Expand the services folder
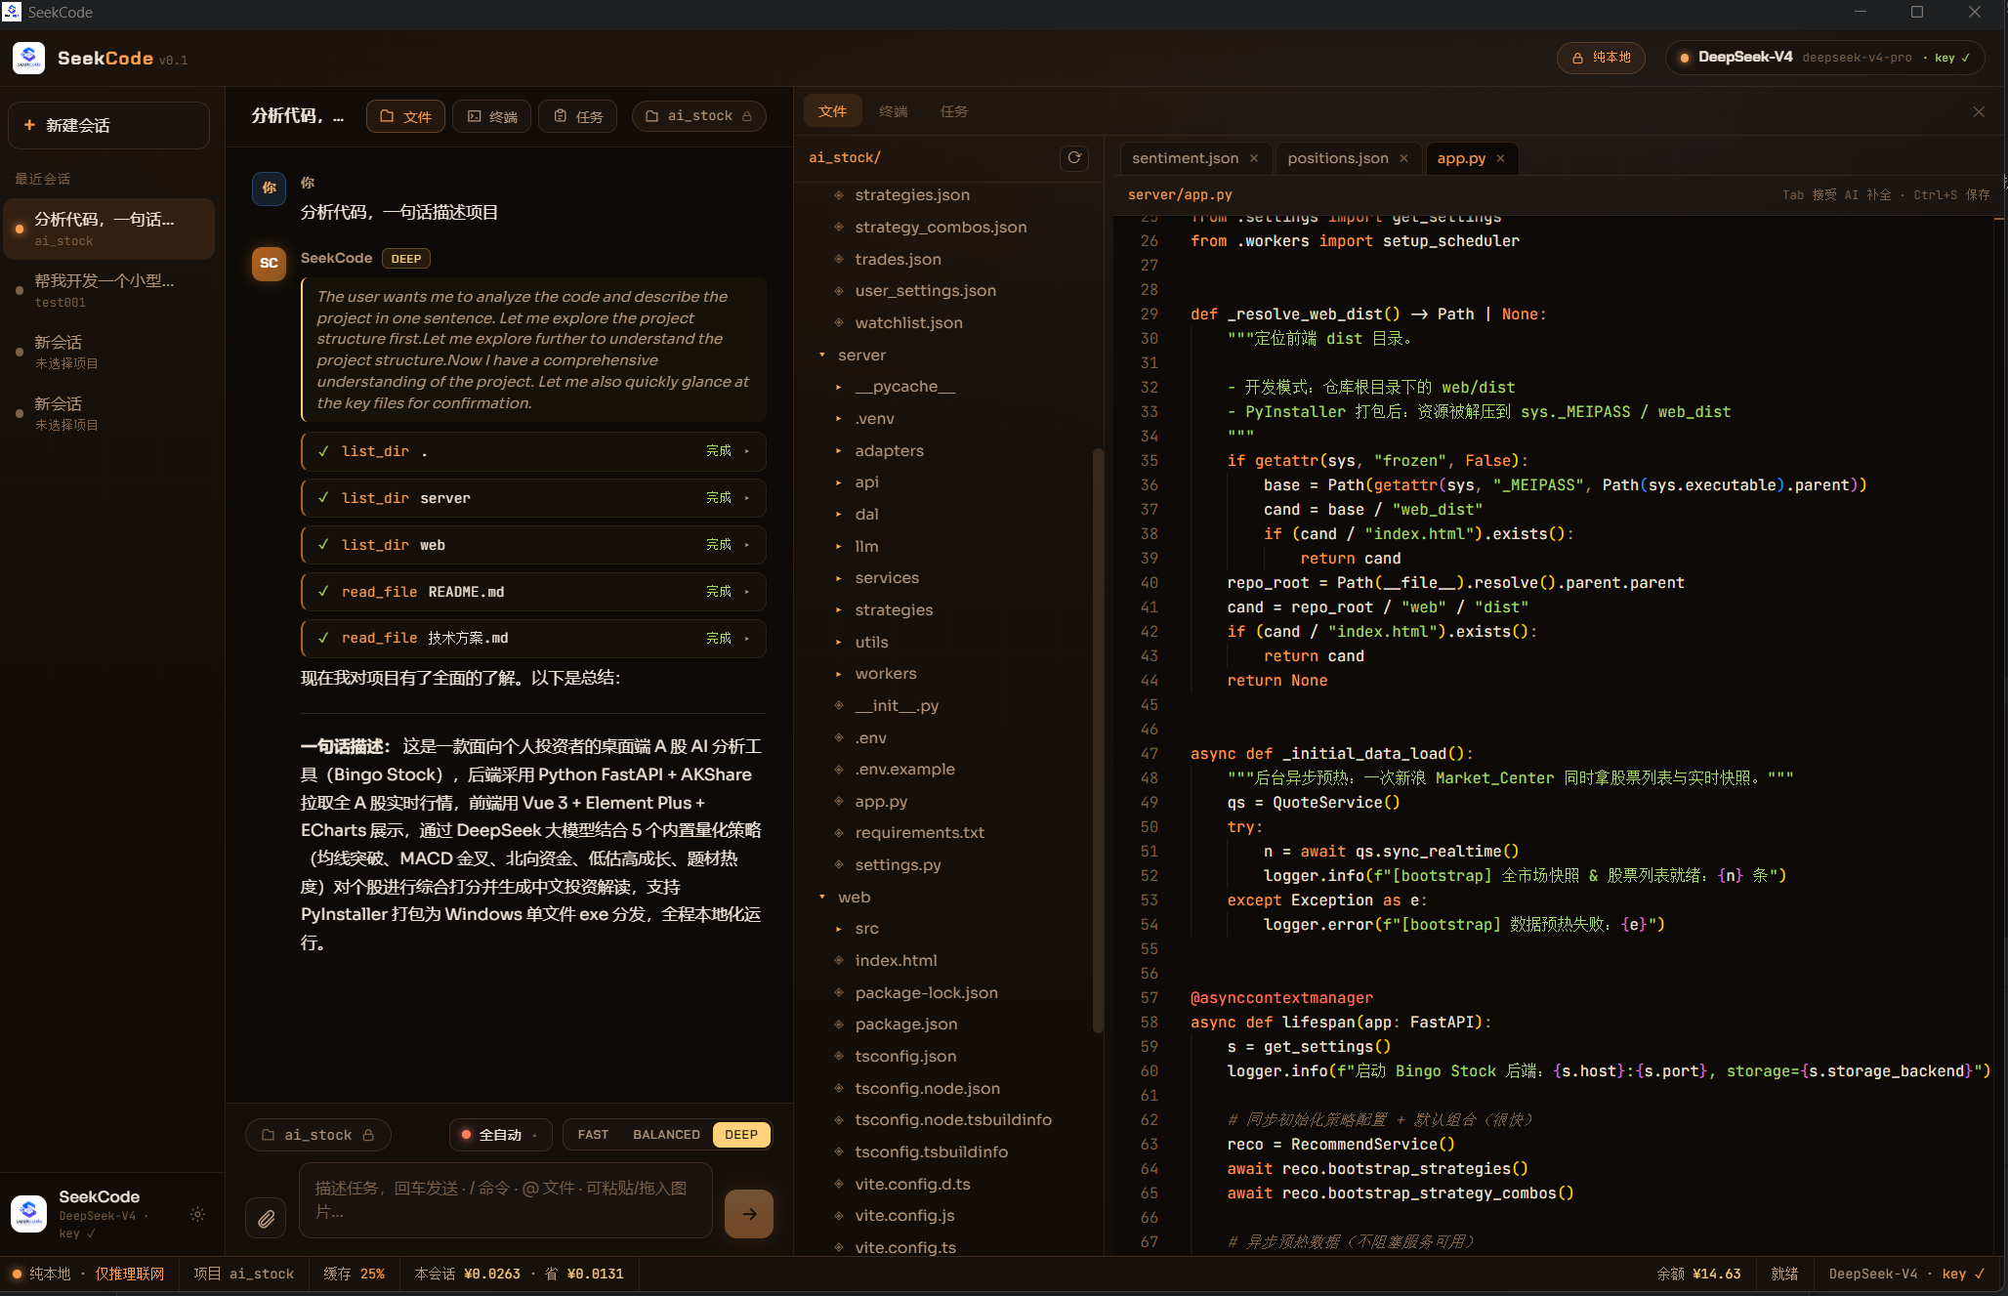2008x1296 pixels. (838, 578)
